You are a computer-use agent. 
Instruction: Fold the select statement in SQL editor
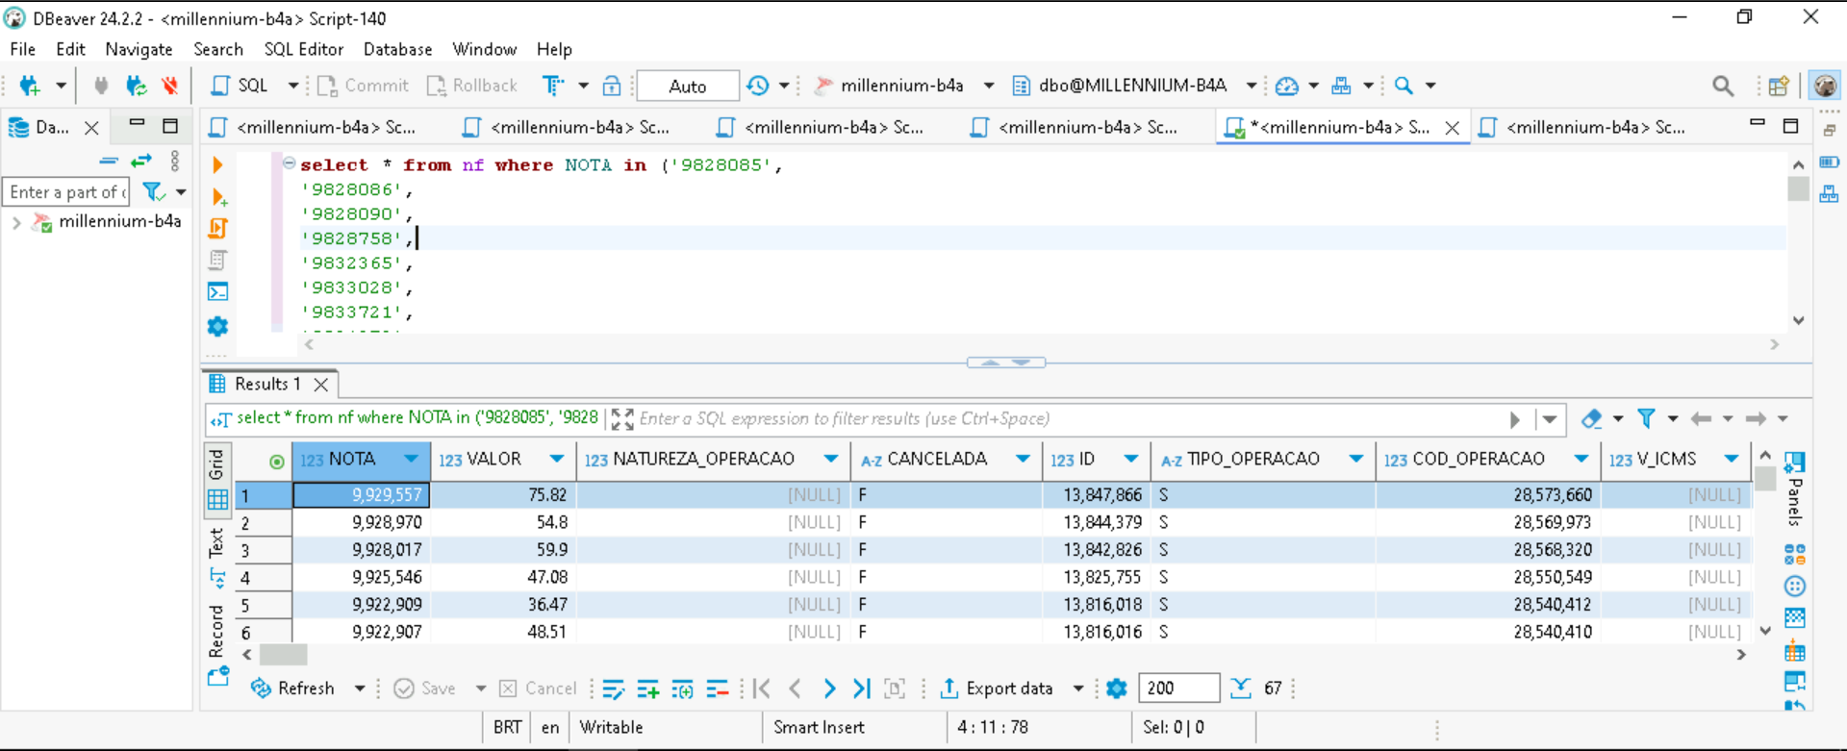click(289, 163)
